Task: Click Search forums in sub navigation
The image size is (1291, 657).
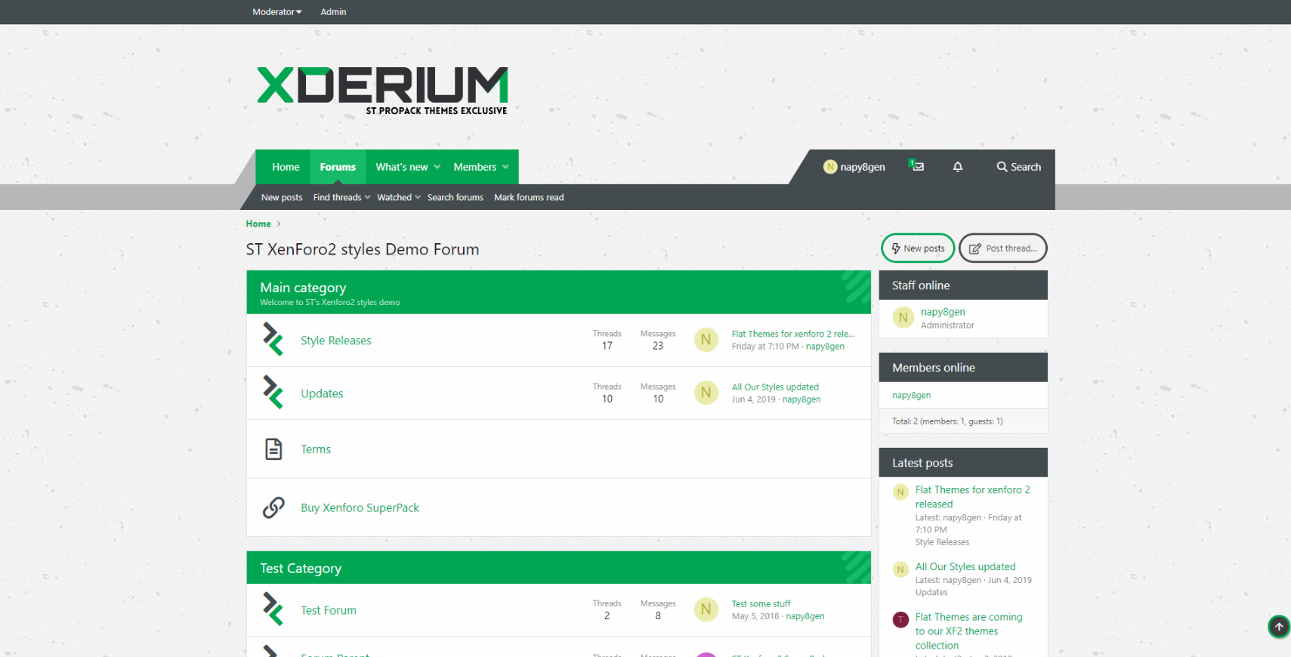Action: click(x=456, y=197)
